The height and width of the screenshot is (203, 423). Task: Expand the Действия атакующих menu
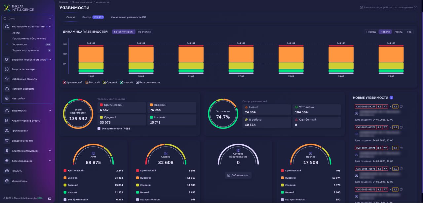(50, 151)
